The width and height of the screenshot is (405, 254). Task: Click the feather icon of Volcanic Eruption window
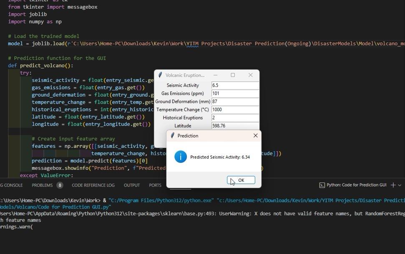(160, 75)
